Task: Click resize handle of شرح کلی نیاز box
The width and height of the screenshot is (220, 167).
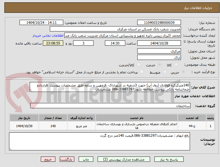Action: coord(31,90)
